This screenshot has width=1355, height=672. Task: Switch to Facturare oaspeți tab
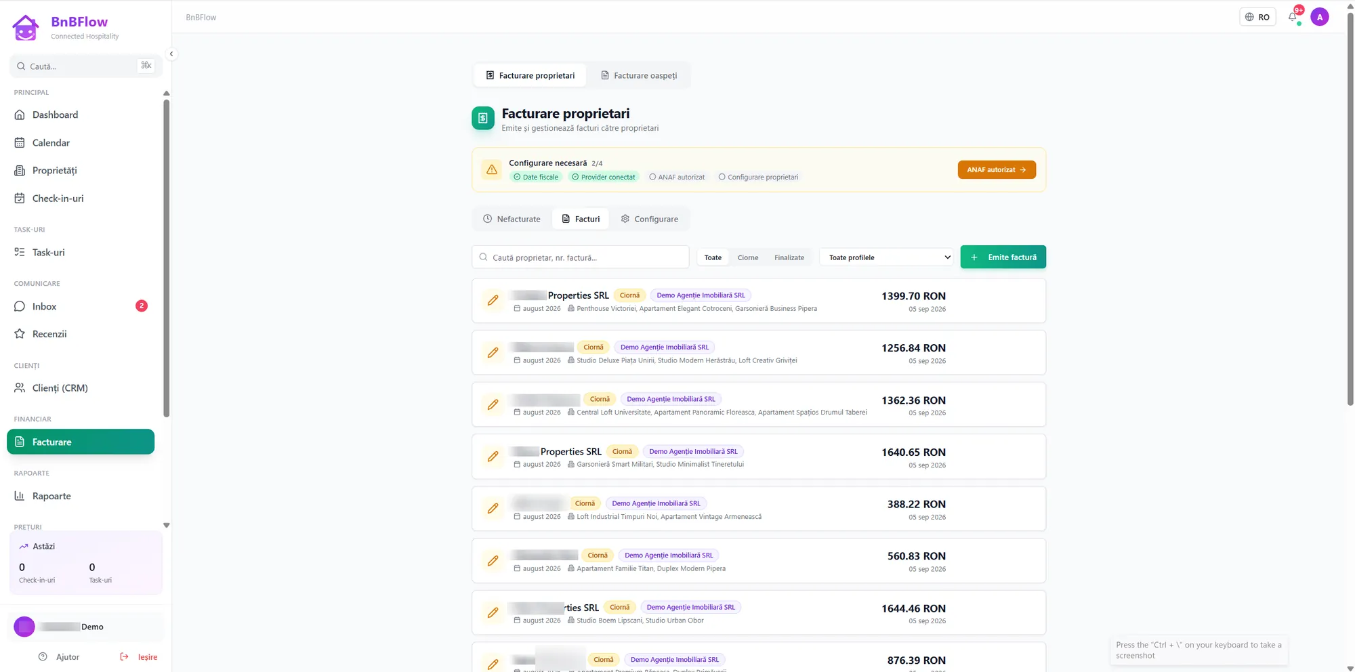639,76
